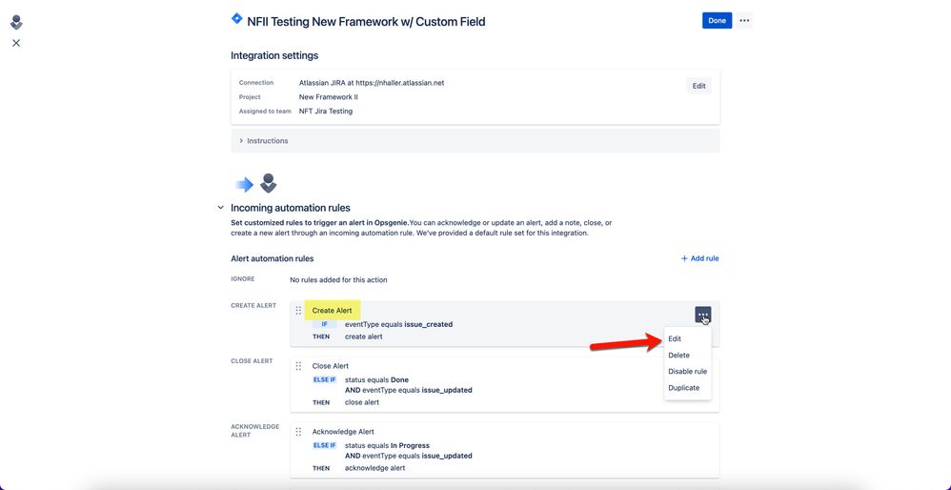Click the 'create alert' THEN action text

[x=364, y=337]
